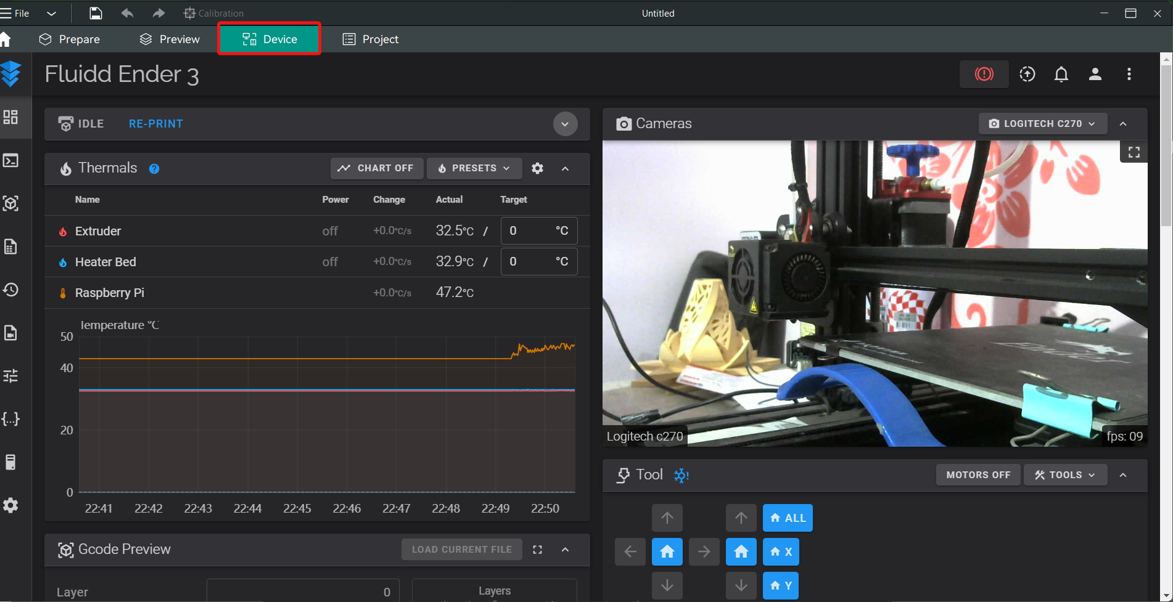The height and width of the screenshot is (602, 1173).
Task: Expand the camera view to fullscreen
Action: point(1134,152)
